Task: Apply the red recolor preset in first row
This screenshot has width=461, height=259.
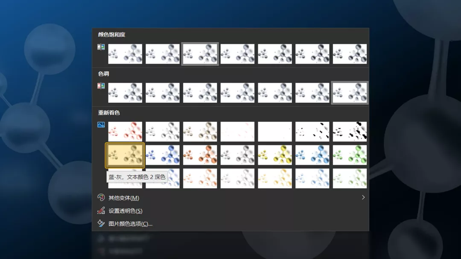Action: pos(125,131)
